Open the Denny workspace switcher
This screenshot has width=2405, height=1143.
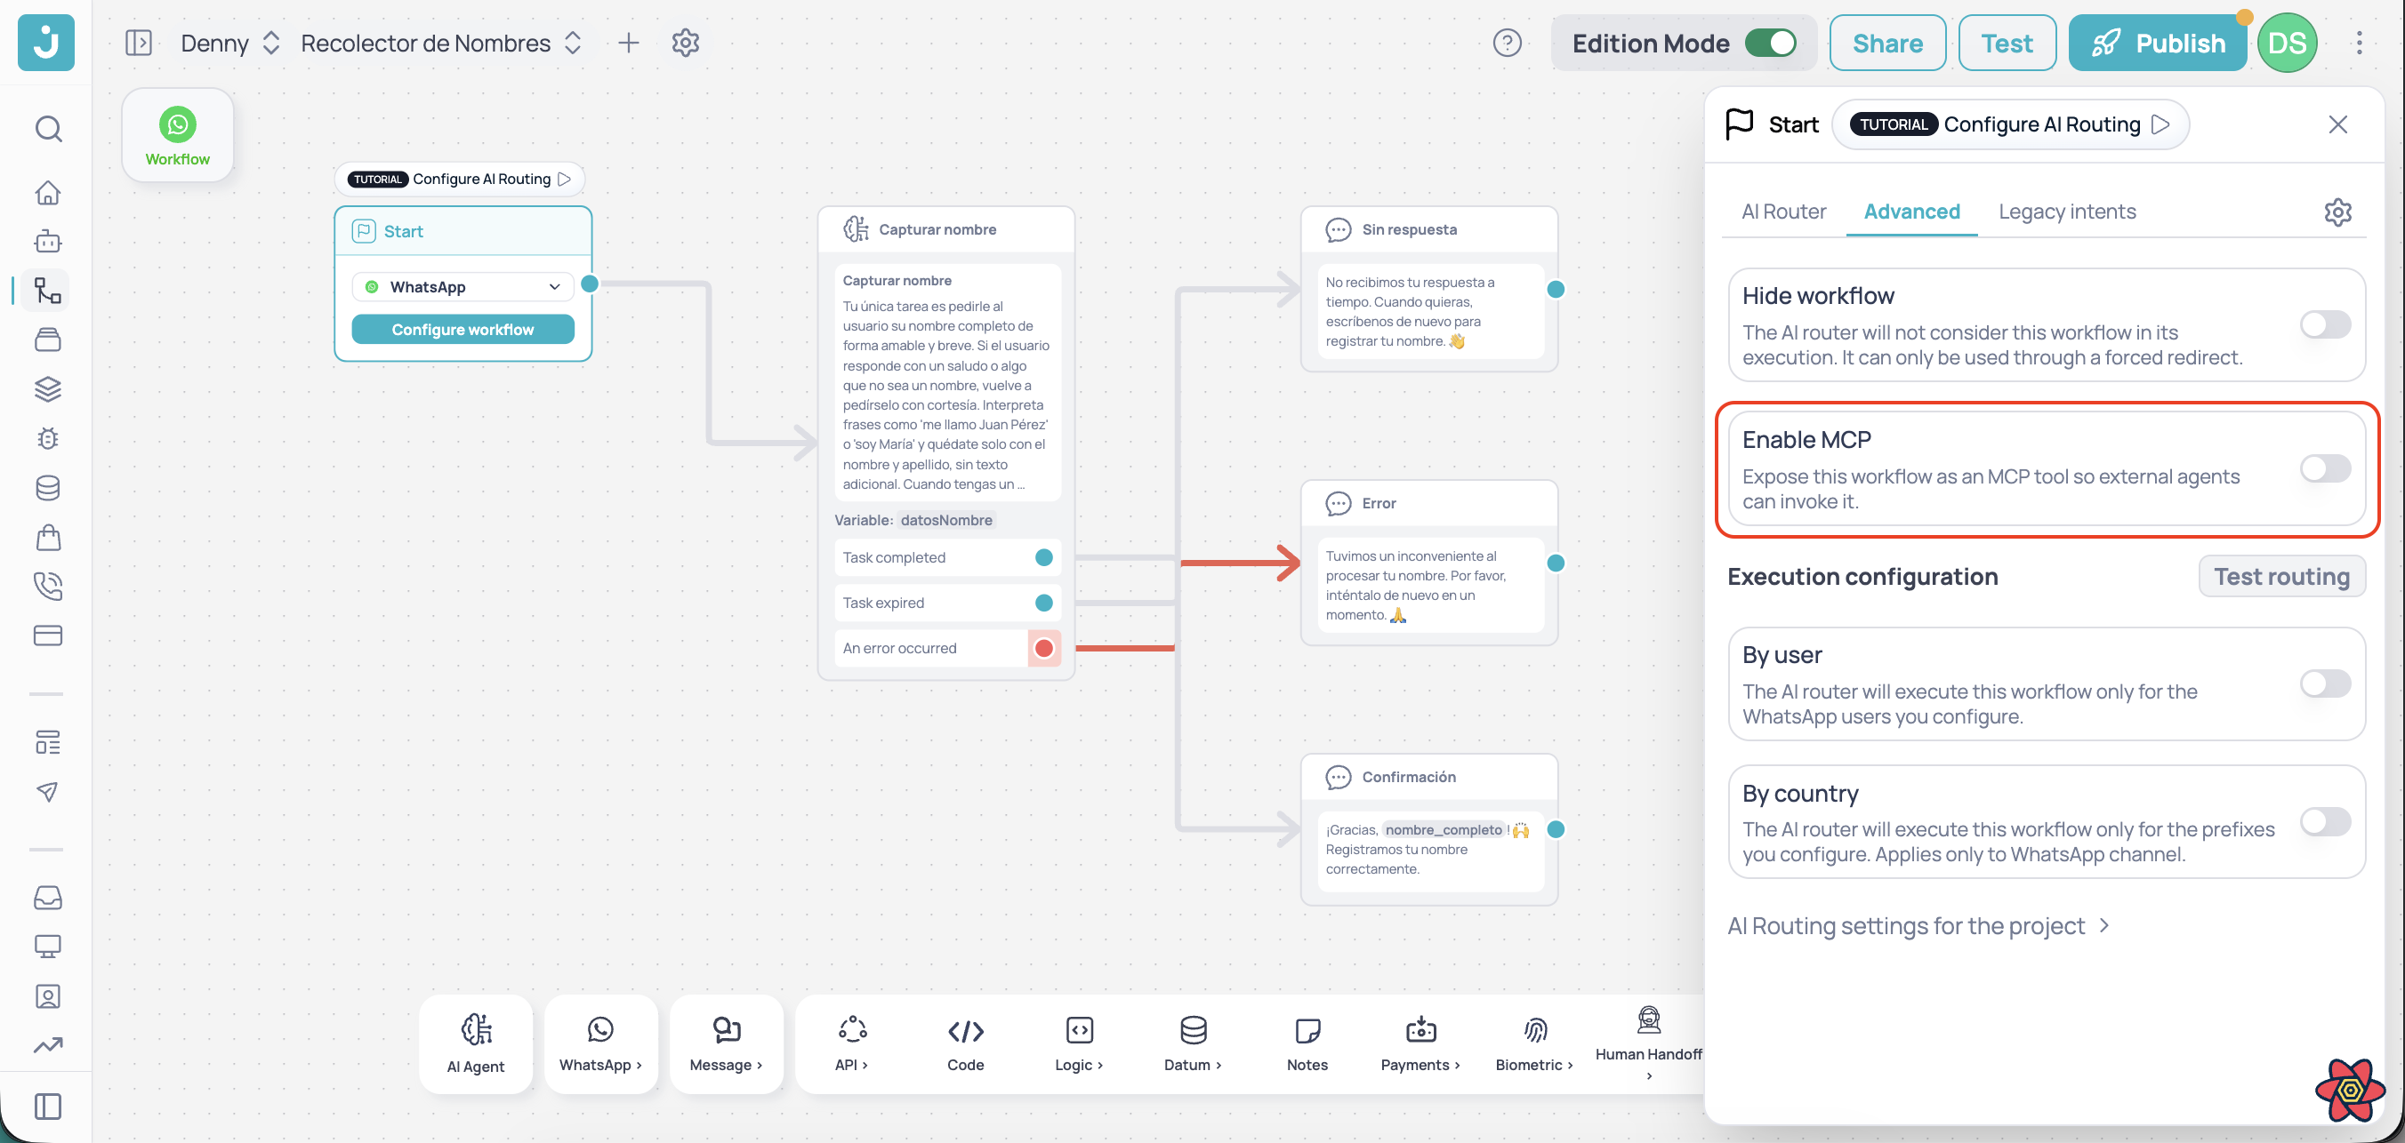(229, 43)
